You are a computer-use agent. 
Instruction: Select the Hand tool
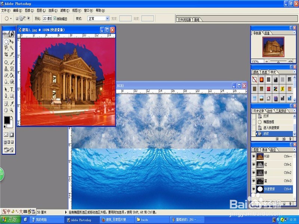tap(6, 110)
